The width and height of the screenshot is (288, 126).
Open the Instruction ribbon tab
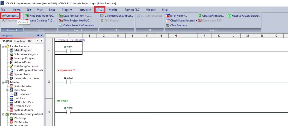(85, 10)
